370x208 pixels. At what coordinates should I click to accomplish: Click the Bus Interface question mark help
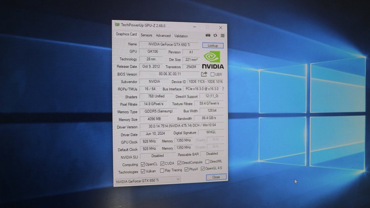223,89
